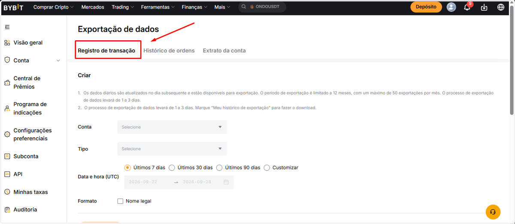This screenshot has width=515, height=224.
Task: Click the search magnifier icon
Action: coord(244,7)
